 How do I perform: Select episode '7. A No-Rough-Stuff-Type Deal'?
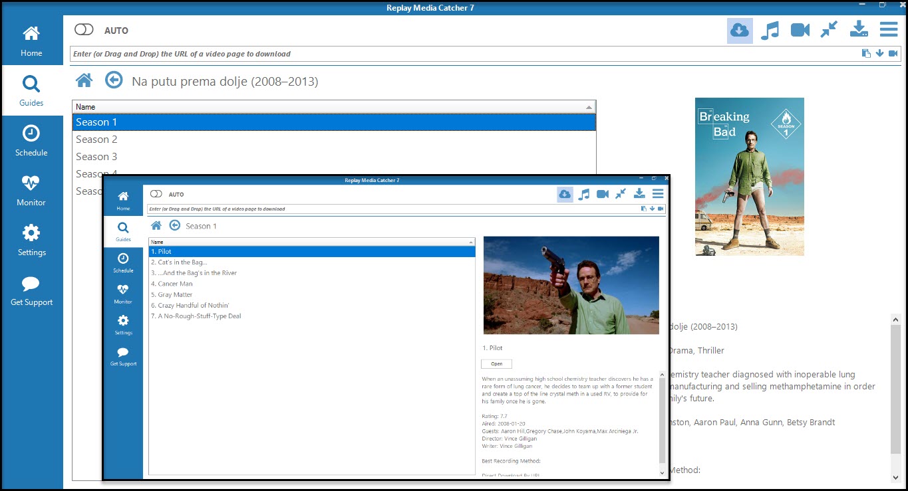[x=311, y=316]
